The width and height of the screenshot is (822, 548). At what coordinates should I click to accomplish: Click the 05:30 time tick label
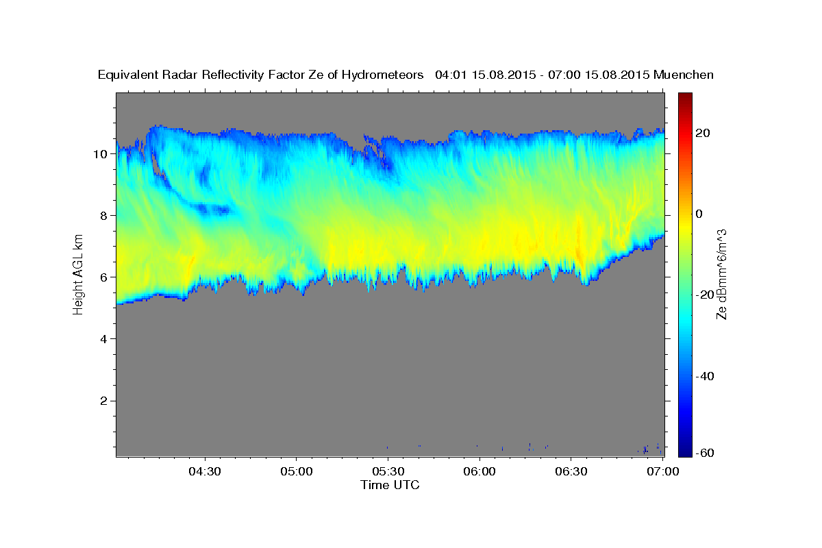pyautogui.click(x=388, y=471)
